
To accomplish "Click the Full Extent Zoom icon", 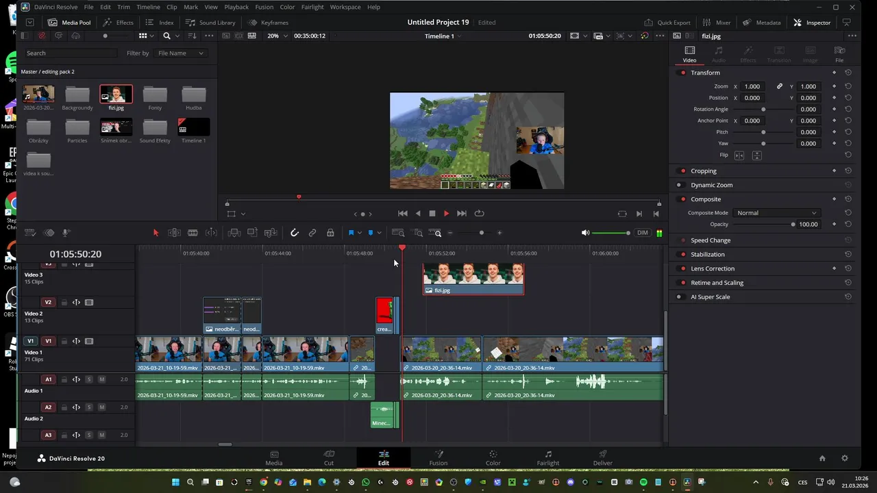I will point(398,233).
